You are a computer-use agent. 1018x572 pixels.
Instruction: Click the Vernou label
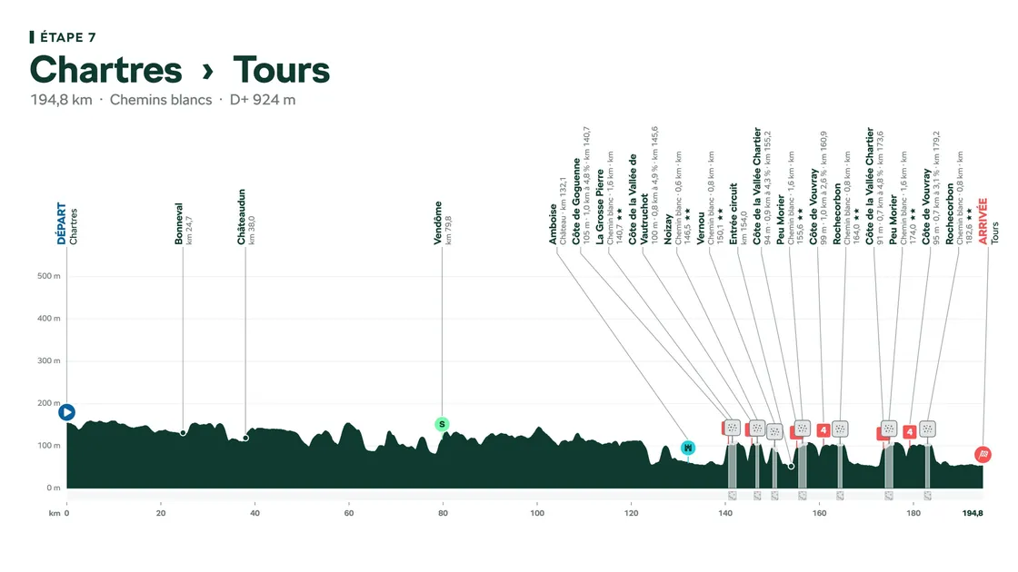pos(710,198)
